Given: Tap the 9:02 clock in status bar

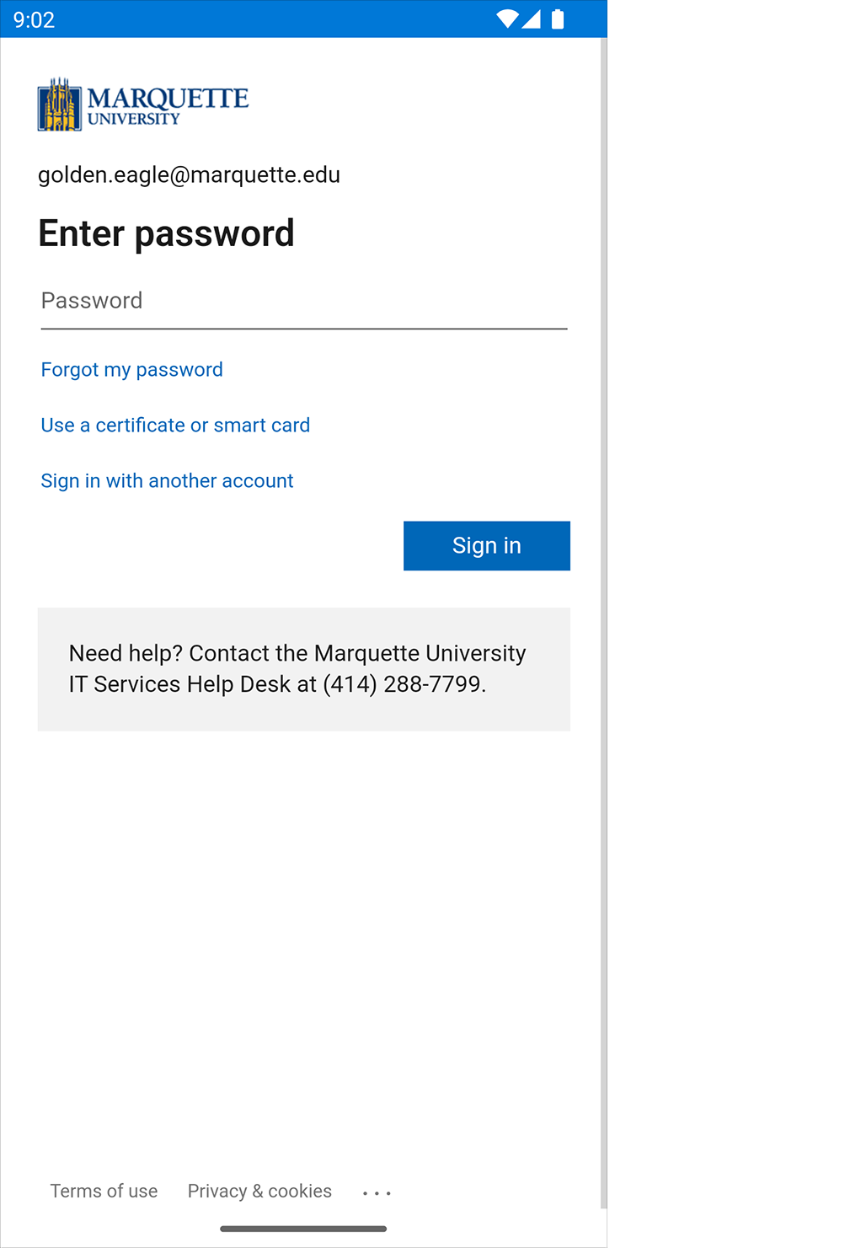Looking at the screenshot, I should pos(34,19).
